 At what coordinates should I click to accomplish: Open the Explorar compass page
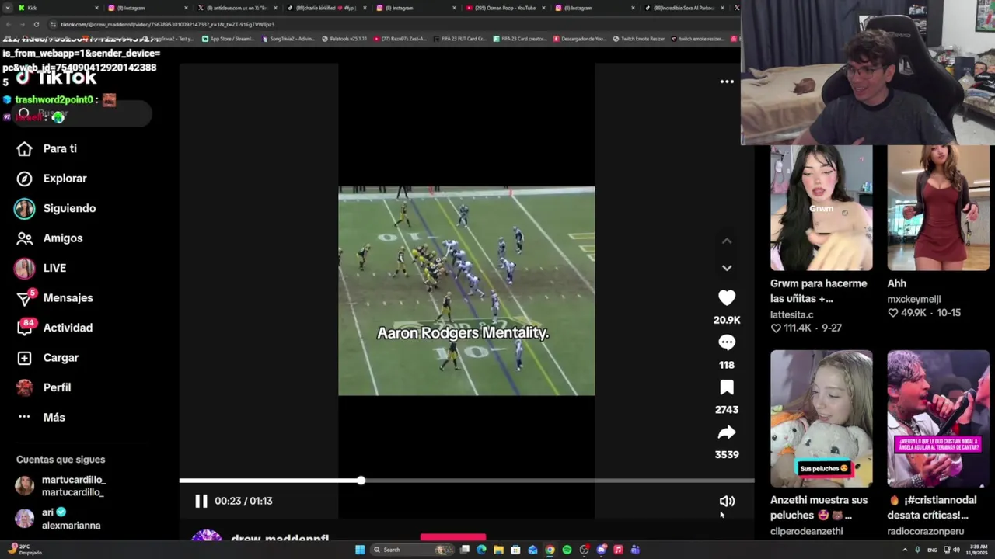pos(51,179)
